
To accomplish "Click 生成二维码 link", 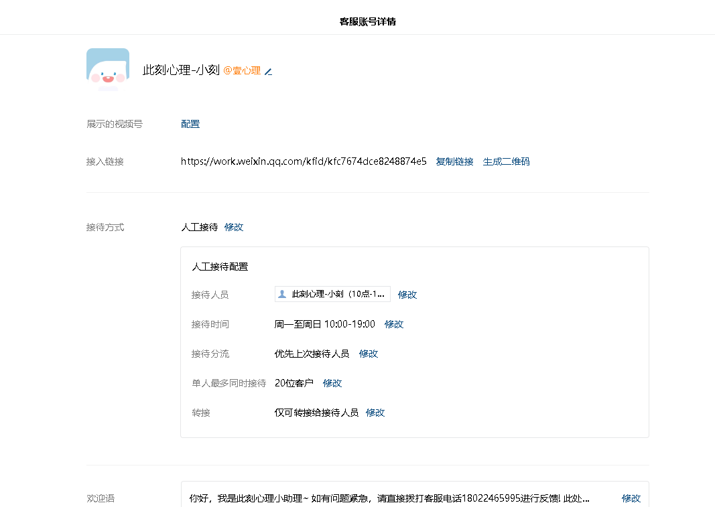I will [x=506, y=161].
